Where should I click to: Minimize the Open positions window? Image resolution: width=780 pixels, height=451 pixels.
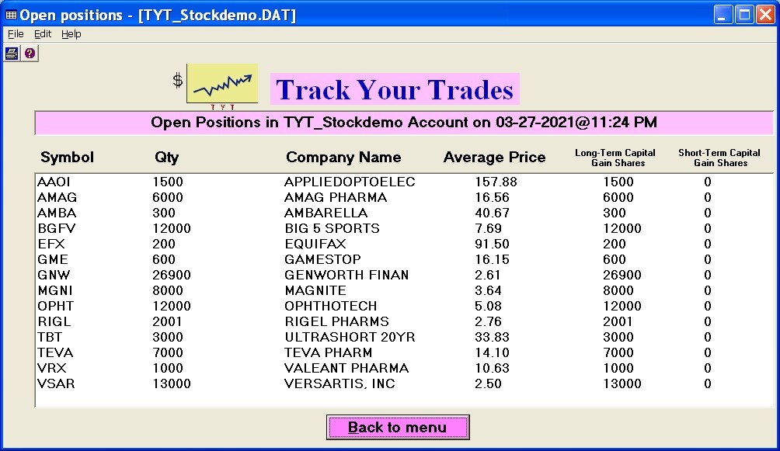723,15
